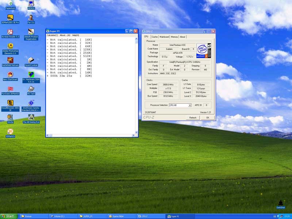The height and width of the screenshot is (219, 292).
Task: Switch to Eigene Bilder taskbar button
Action: (x=122, y=216)
